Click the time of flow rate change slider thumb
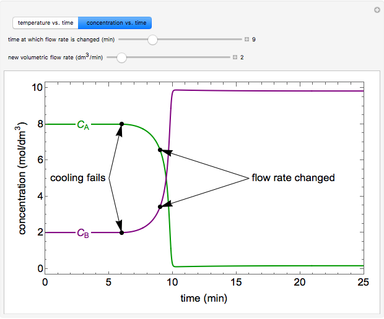The height and width of the screenshot is (319, 384). click(x=152, y=40)
